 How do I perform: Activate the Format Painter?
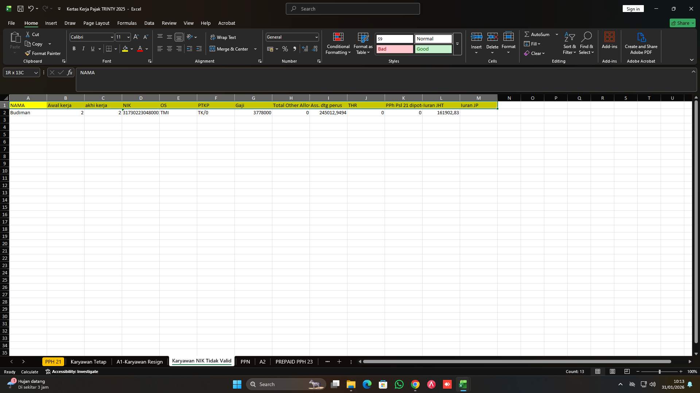43,53
